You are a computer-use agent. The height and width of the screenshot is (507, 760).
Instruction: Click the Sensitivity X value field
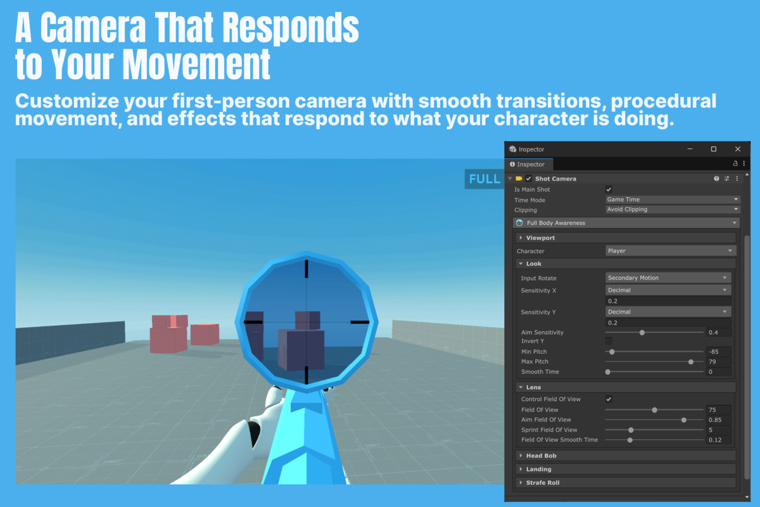click(668, 301)
